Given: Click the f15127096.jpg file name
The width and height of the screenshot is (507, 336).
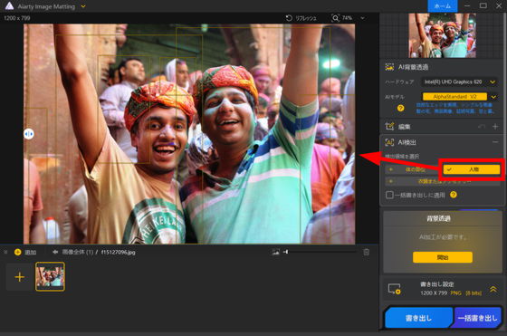Looking at the screenshot, I should pyautogui.click(x=118, y=252).
